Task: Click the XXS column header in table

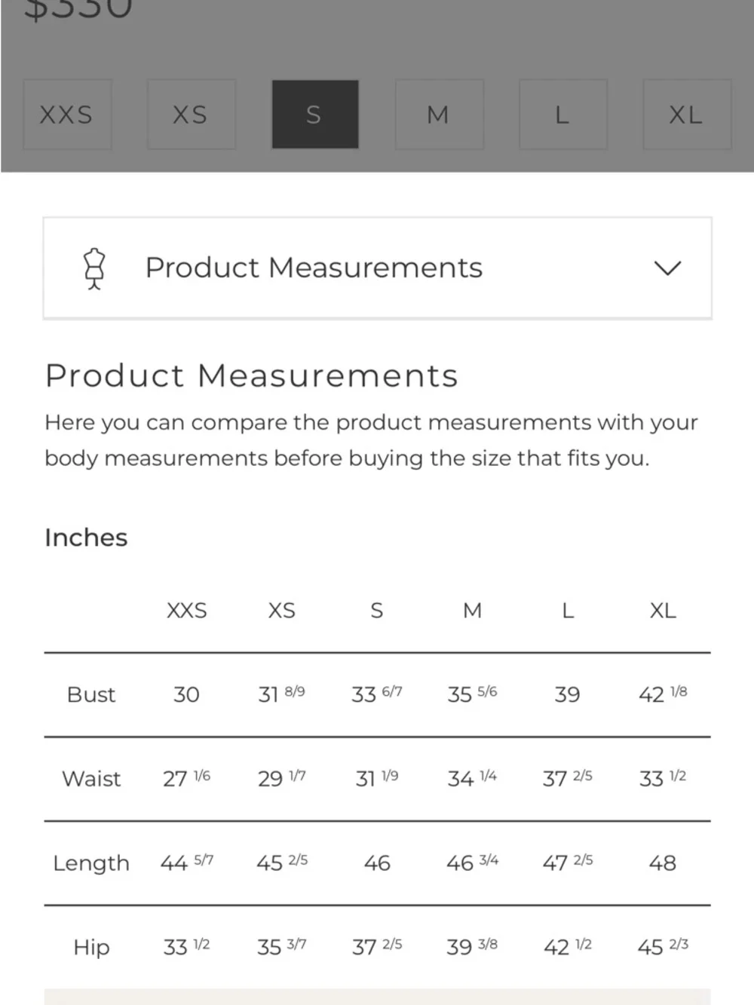Action: [186, 610]
